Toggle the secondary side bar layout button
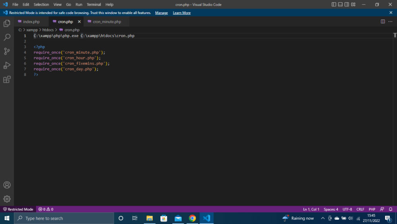The image size is (397, 224). (347, 5)
